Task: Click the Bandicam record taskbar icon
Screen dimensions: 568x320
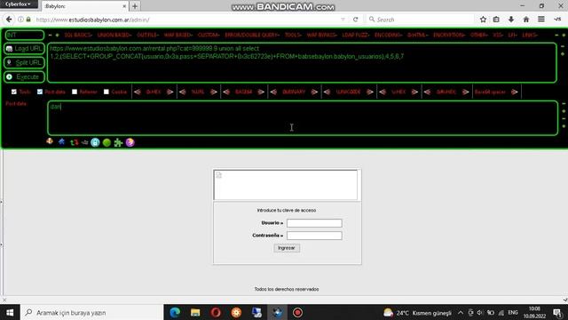Action: 298,312
